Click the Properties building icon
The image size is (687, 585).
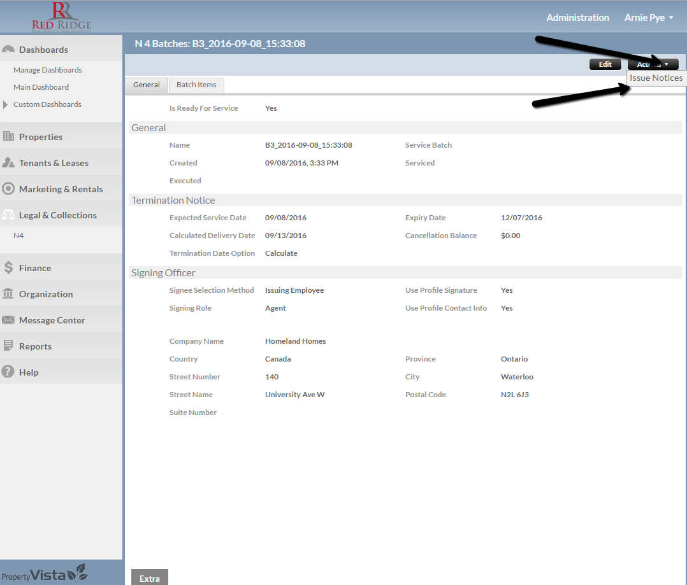click(8, 136)
